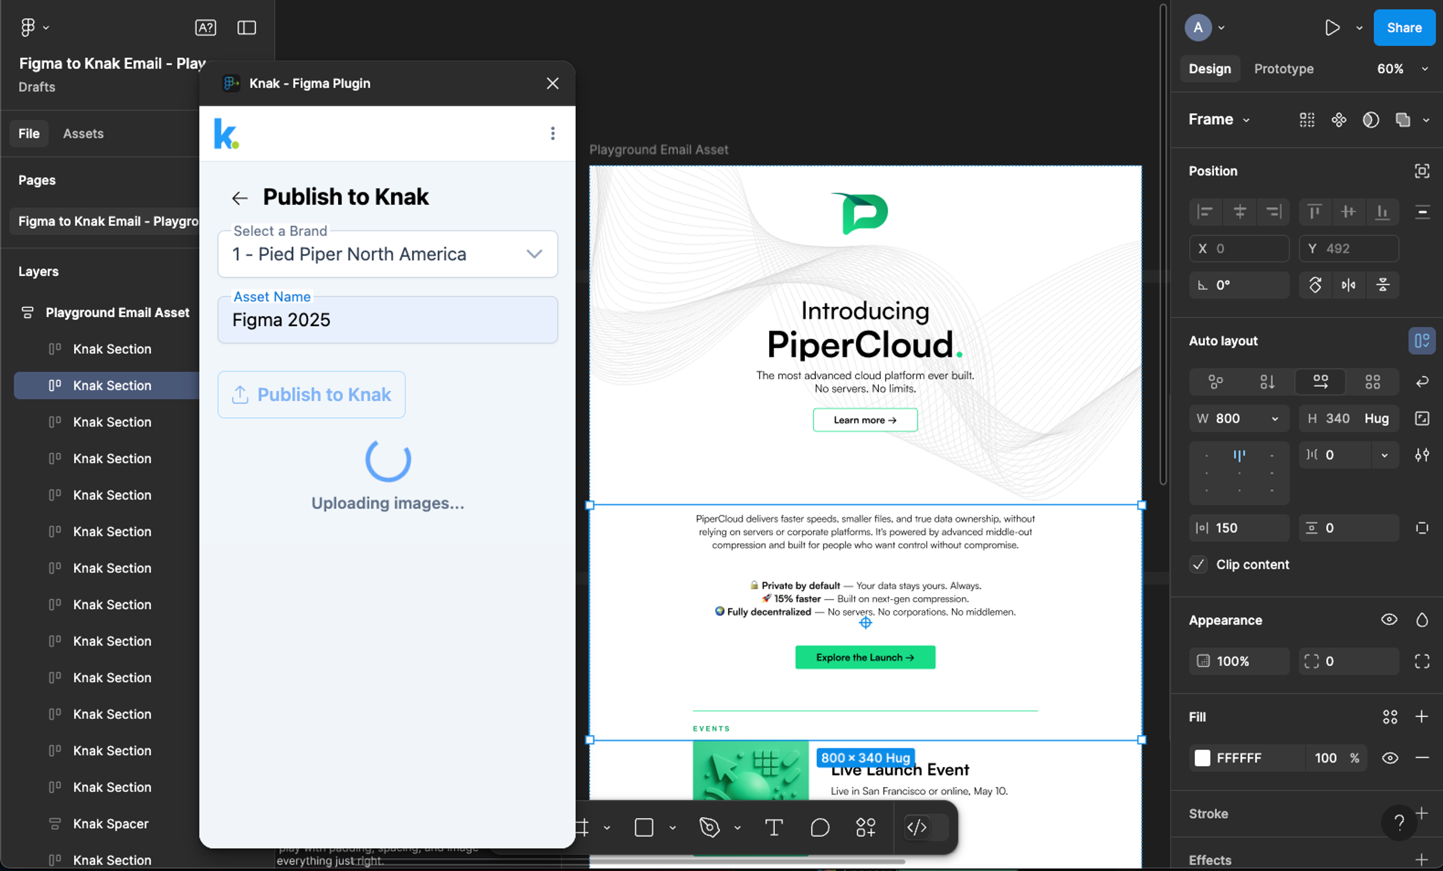
Task: Open the Knak plugin three-dot menu
Action: 552,133
